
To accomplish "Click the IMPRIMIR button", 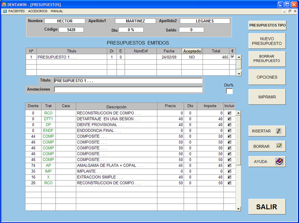I will 267,97.
